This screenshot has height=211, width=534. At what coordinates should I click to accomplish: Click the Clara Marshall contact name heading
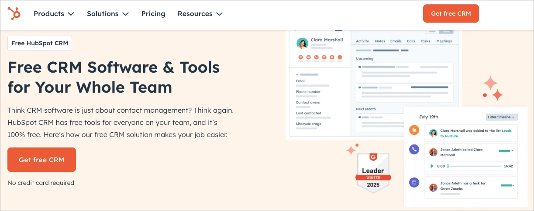[x=327, y=40]
